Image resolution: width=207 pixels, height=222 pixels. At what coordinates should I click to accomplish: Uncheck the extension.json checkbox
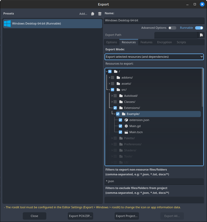(x=120, y=120)
